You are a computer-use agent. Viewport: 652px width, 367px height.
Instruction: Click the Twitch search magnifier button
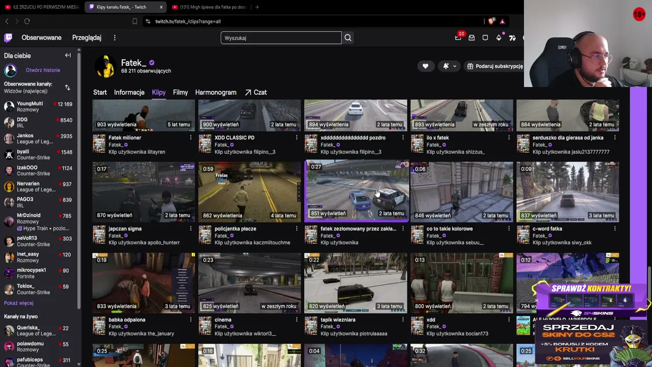click(348, 38)
